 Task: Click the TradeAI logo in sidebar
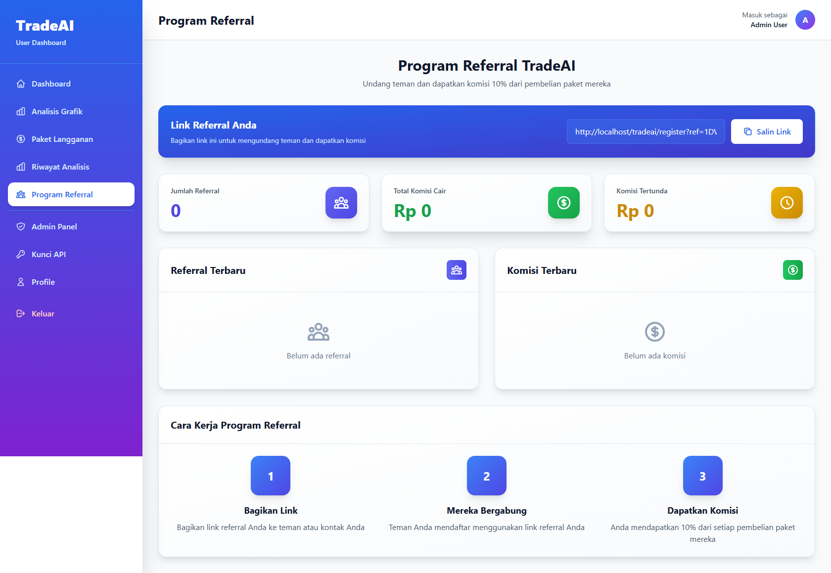click(x=45, y=26)
